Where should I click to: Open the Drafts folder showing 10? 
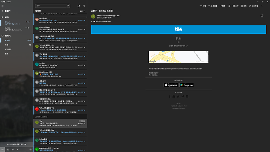(16, 45)
